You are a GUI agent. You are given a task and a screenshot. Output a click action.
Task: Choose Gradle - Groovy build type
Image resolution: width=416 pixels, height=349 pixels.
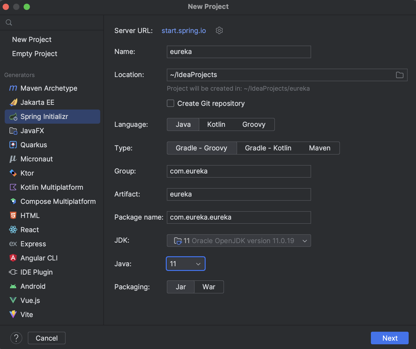coord(202,148)
